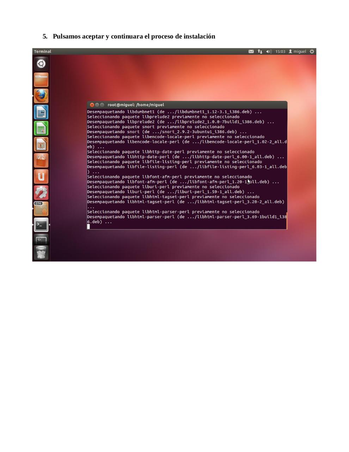Click the terminal window's right scrollbar
Screen dimensions: 349x452
pos(287,221)
